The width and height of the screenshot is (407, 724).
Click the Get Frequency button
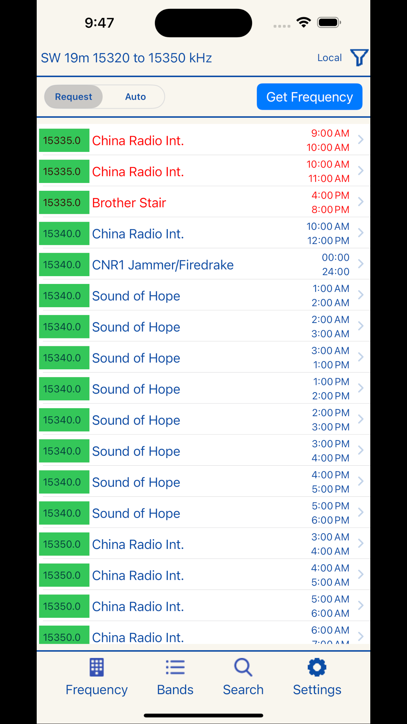click(309, 97)
